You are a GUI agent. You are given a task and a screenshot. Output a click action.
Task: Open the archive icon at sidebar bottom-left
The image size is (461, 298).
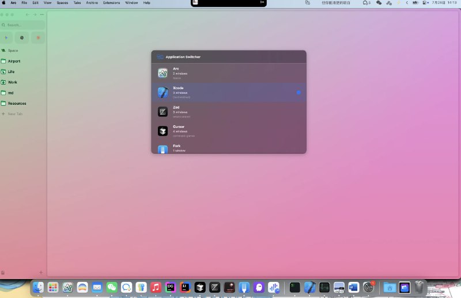pos(3,273)
